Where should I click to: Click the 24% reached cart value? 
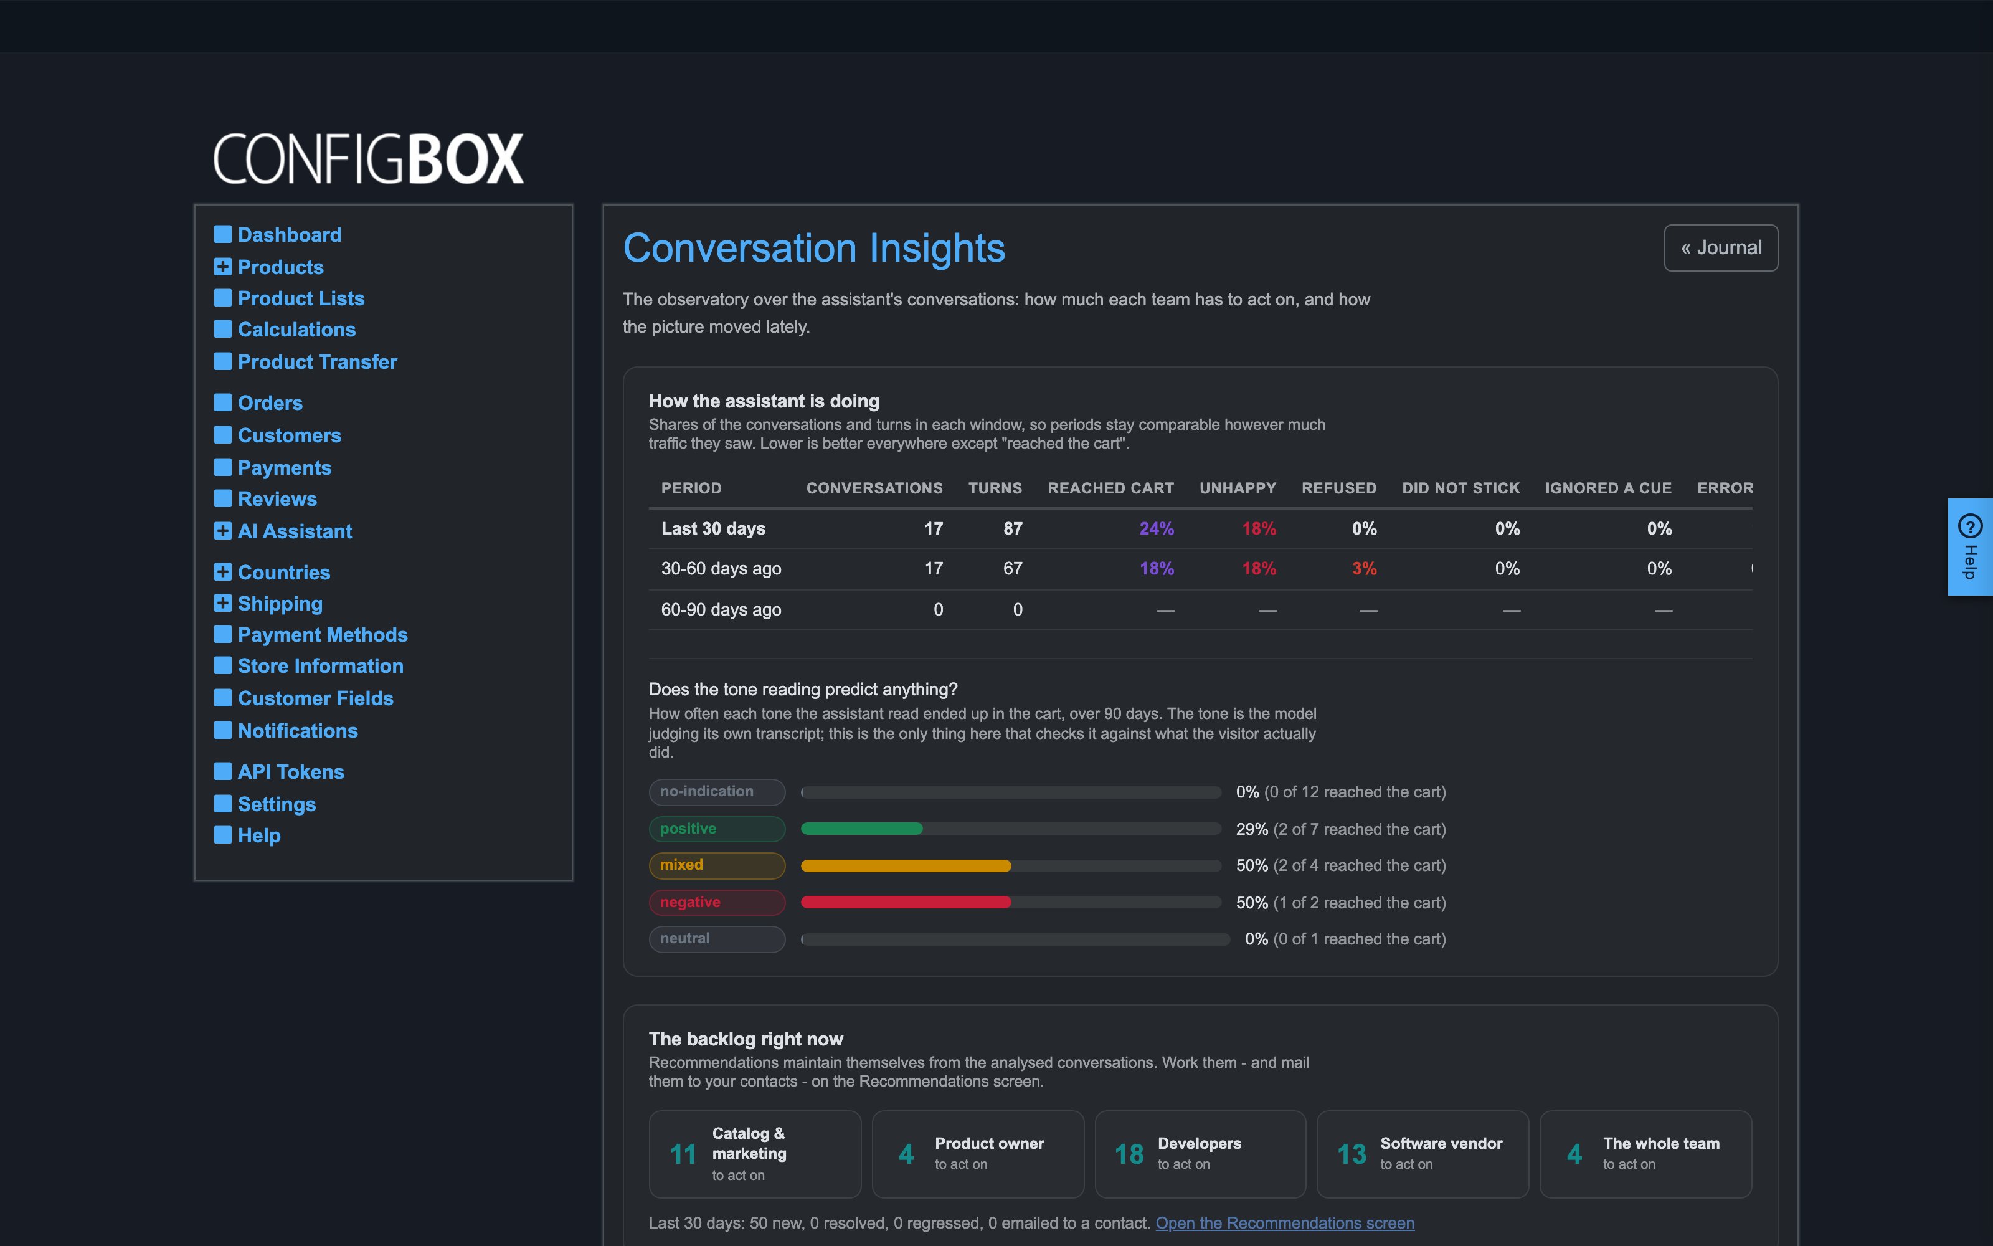pos(1157,528)
